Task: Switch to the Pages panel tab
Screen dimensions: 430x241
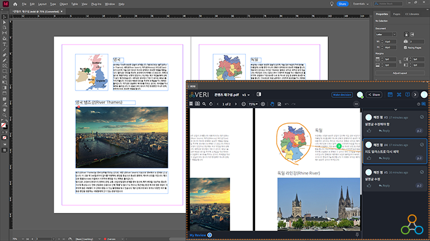Action: click(x=397, y=14)
